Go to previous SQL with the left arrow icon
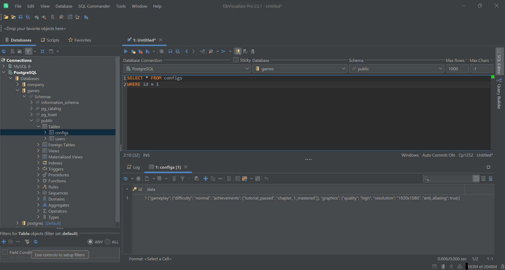The width and height of the screenshot is (505, 270). pyautogui.click(x=187, y=51)
